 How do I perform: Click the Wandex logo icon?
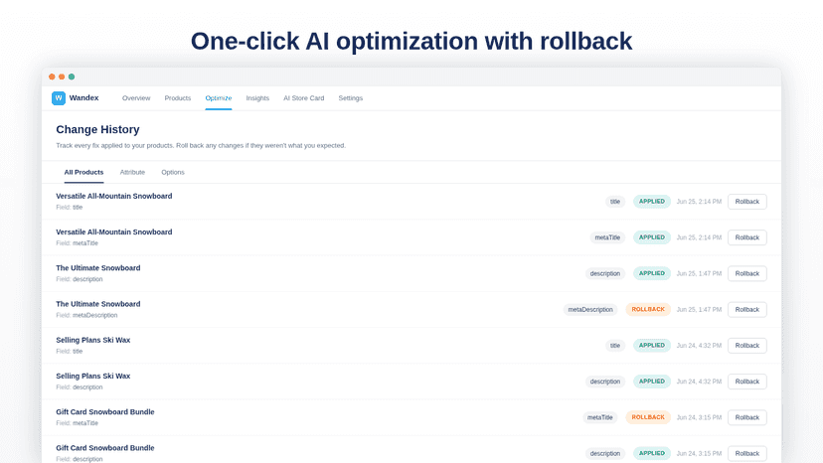[59, 98]
